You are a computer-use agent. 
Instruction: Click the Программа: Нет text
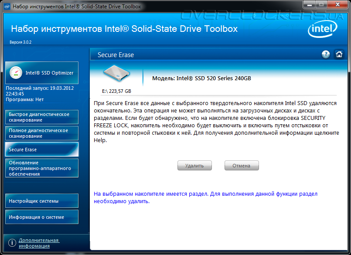24,99
